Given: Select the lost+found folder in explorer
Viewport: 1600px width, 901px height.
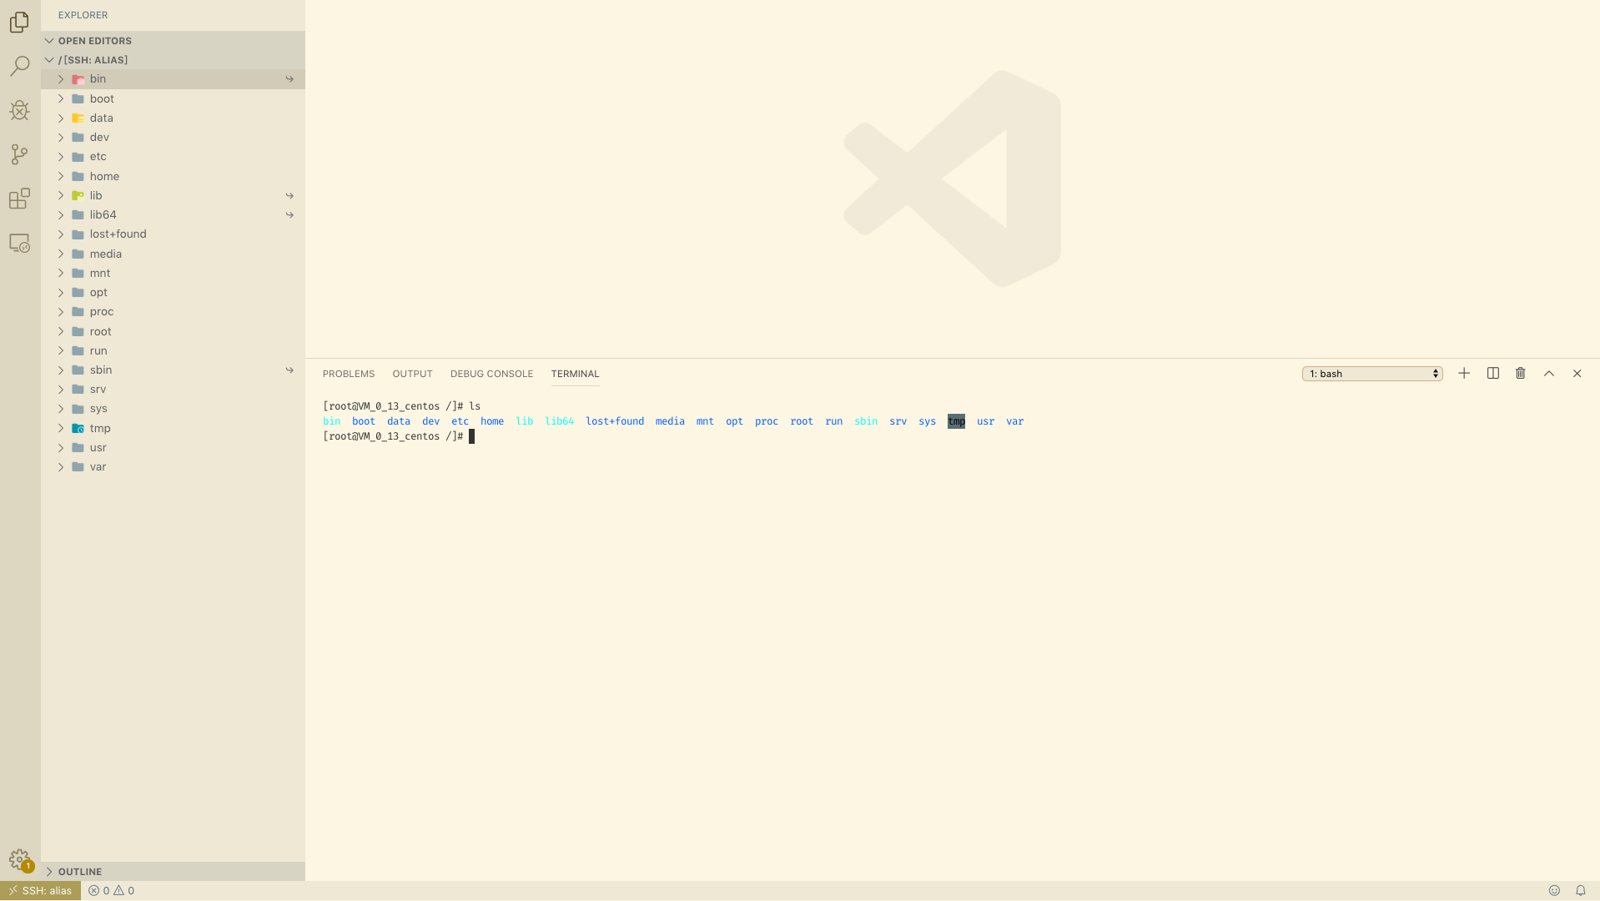Looking at the screenshot, I should [x=173, y=234].
